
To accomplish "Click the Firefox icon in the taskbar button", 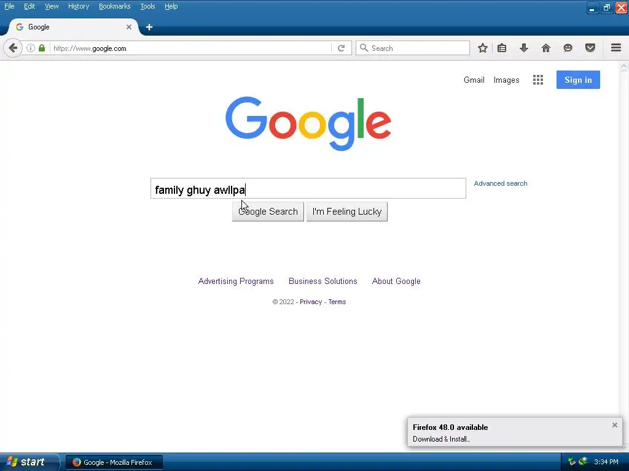I will tap(77, 462).
